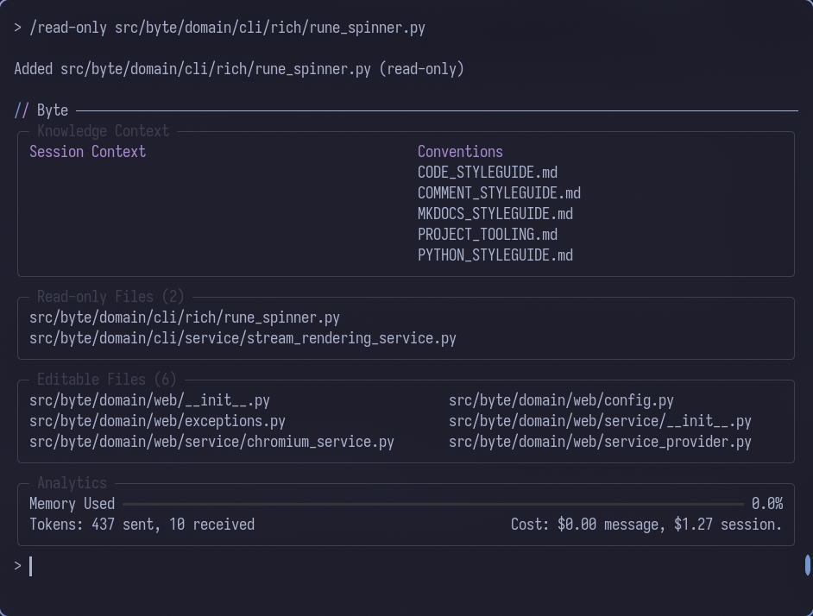Collapse the Analytics panel header
The height and width of the screenshot is (616, 813).
pos(72,483)
